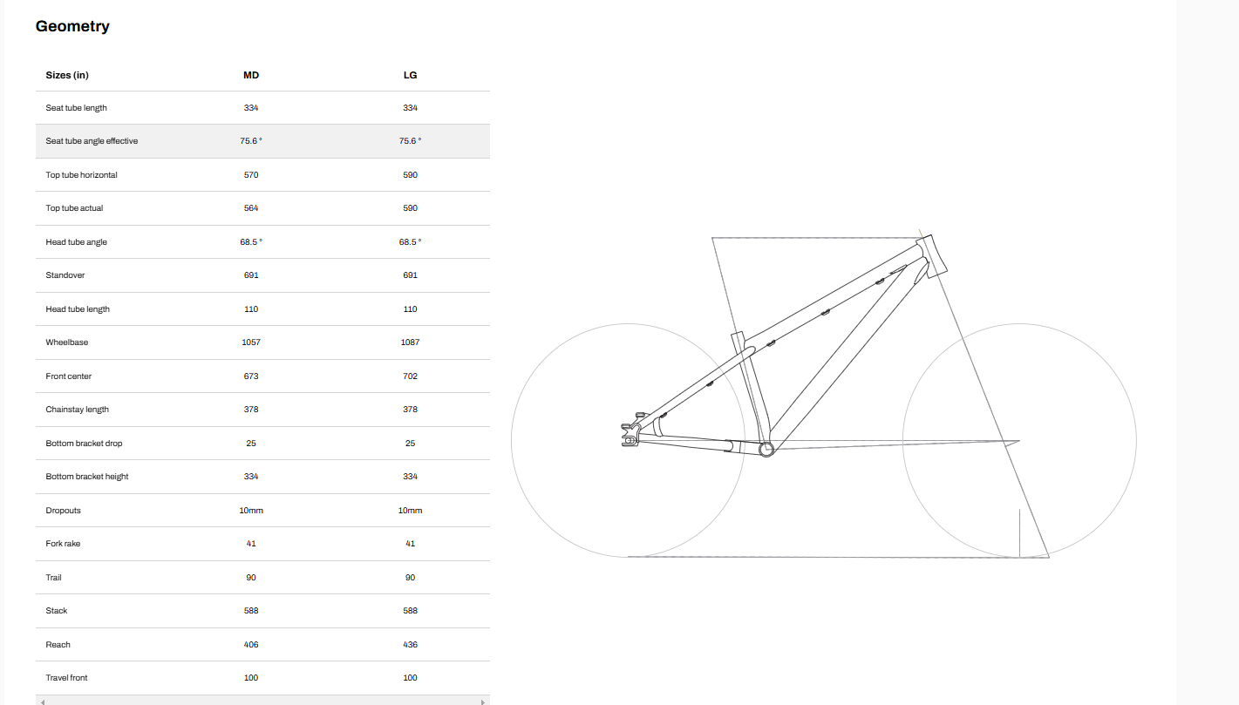Click the Top tube actual MD value

coord(251,208)
